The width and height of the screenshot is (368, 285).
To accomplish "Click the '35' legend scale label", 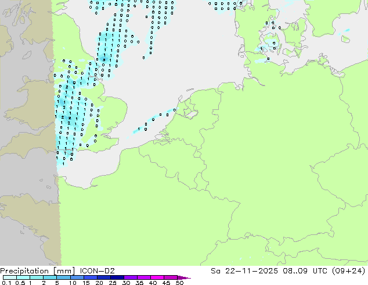I will (x=139, y=283).
